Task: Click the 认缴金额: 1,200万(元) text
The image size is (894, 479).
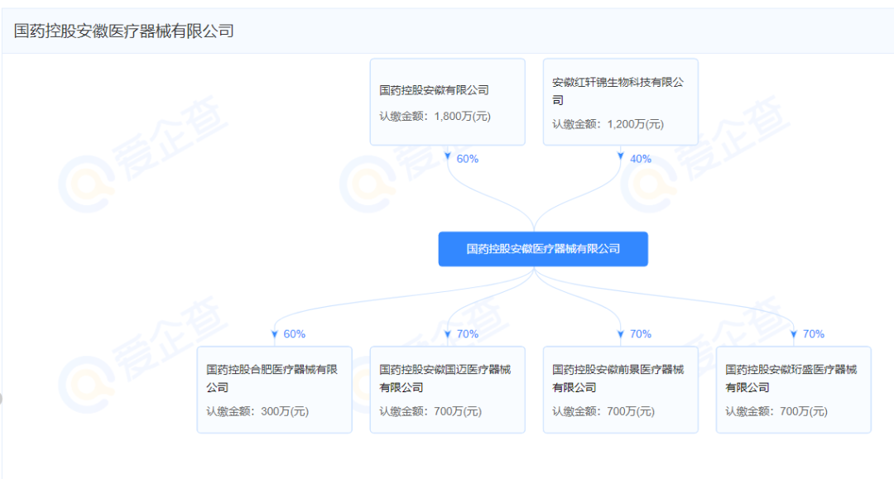Action: pyautogui.click(x=608, y=124)
